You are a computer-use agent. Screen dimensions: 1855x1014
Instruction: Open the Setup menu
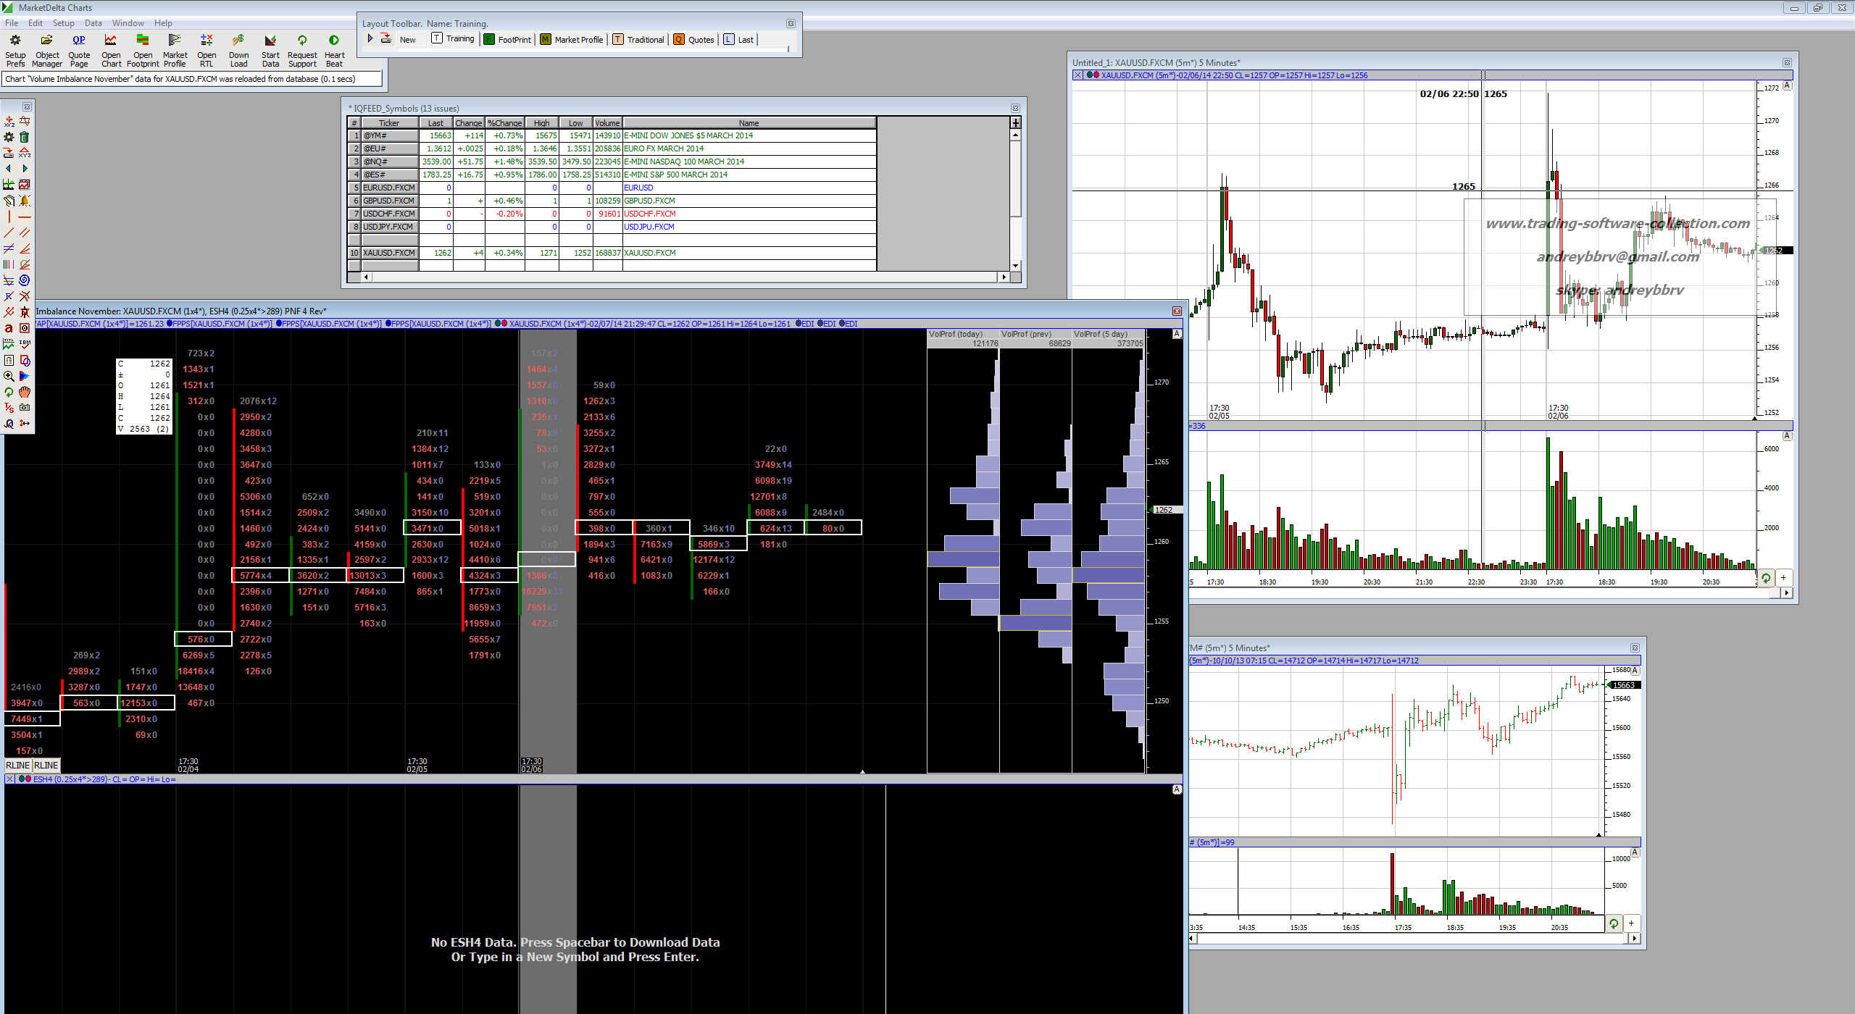63,23
